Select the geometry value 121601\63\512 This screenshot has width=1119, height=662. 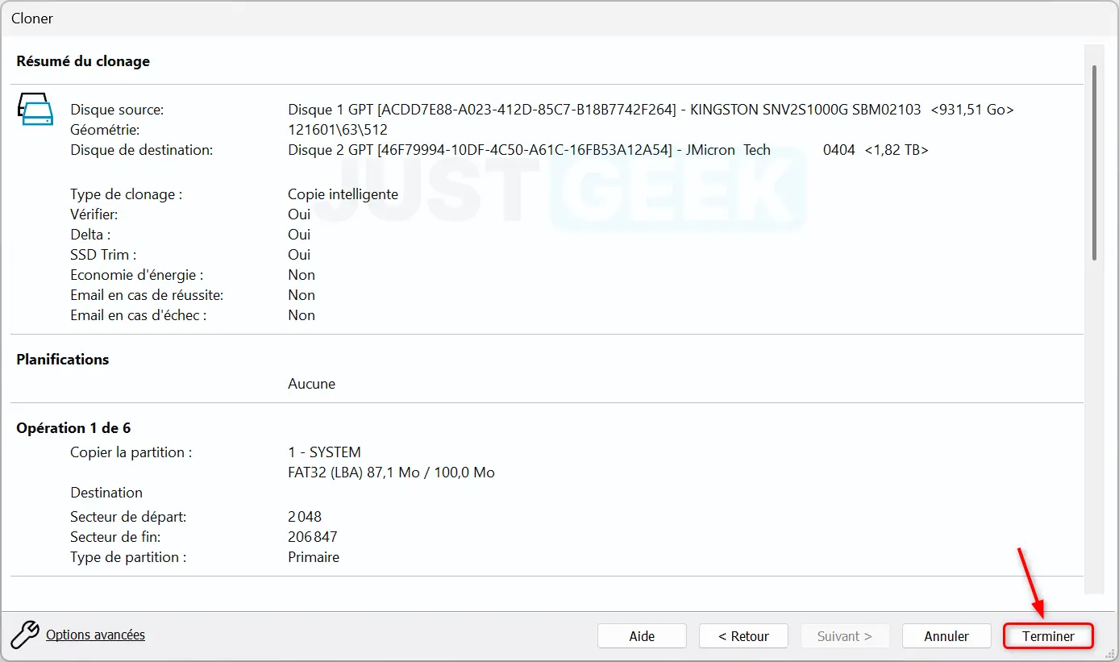click(x=338, y=130)
